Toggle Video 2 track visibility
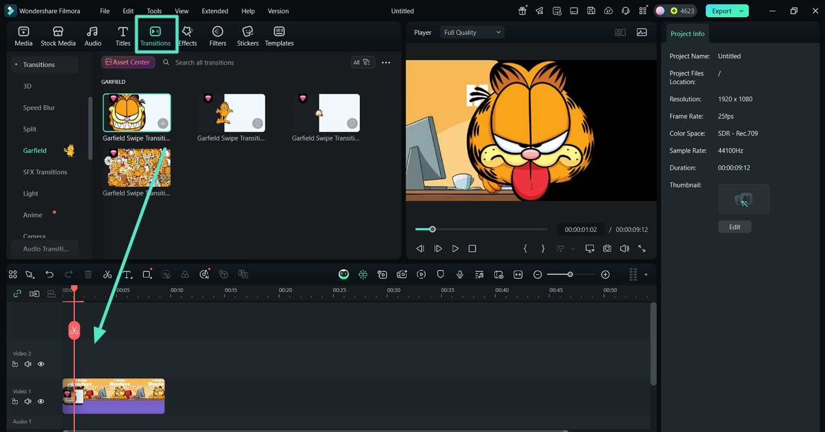The image size is (825, 432). coord(41,364)
